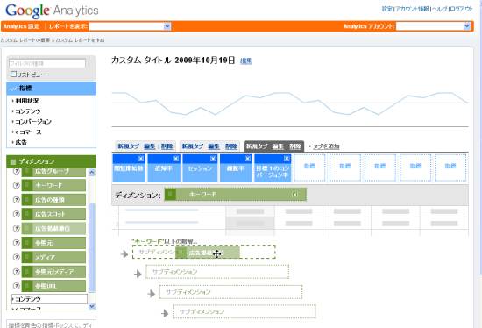Open the レポートを表示 dropdown

coord(130,26)
